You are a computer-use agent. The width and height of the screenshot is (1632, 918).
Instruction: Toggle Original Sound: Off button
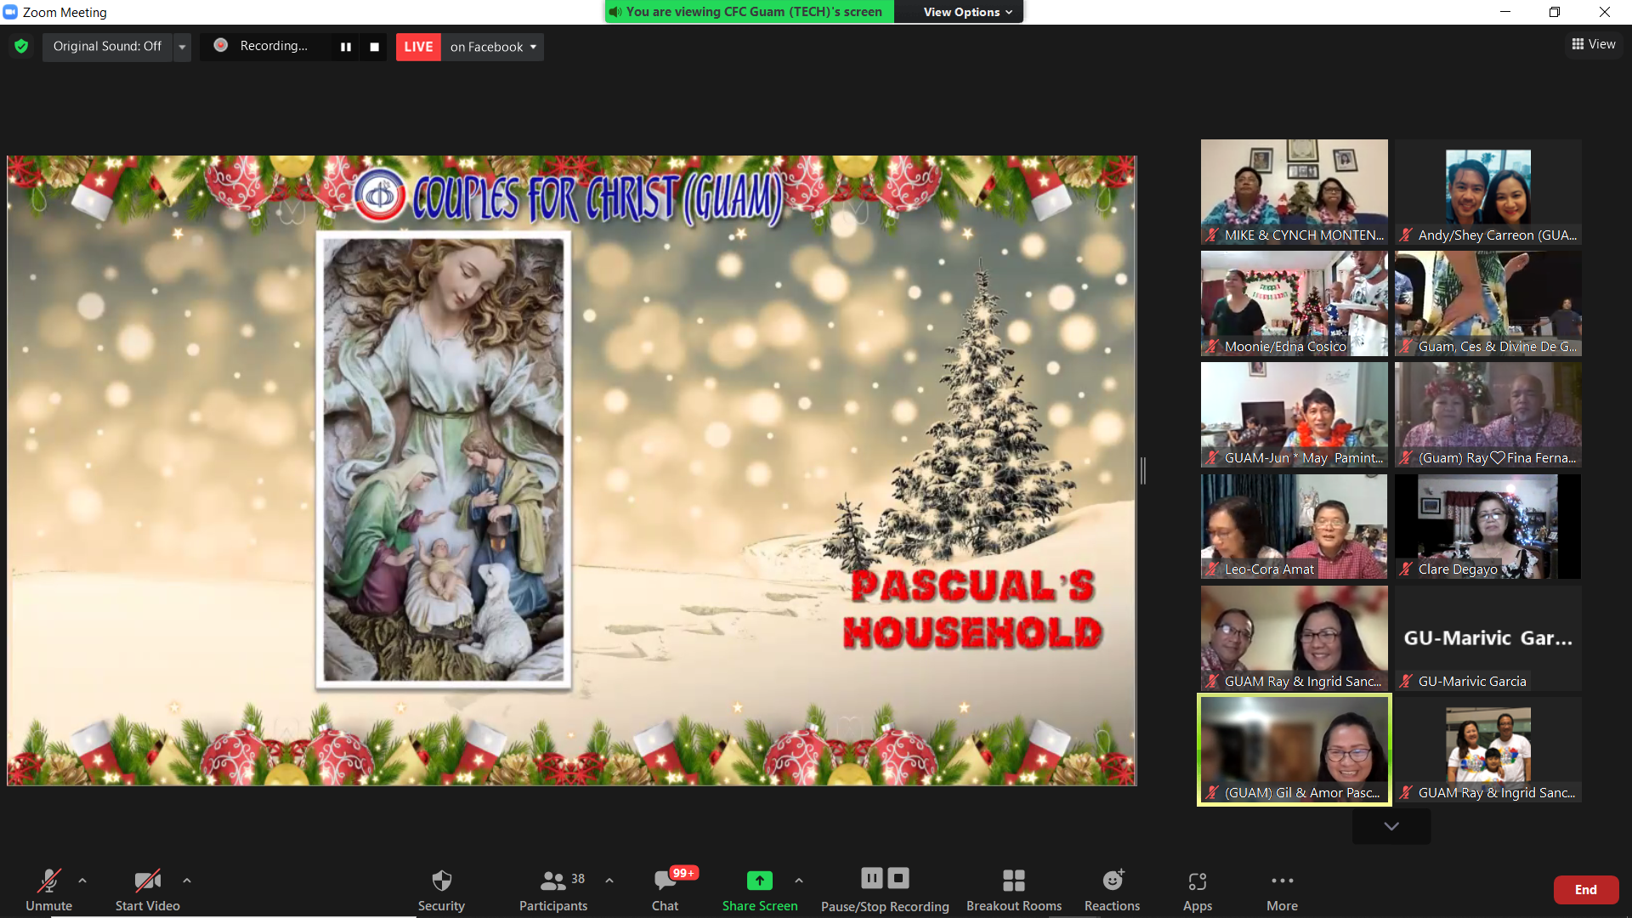tap(107, 46)
